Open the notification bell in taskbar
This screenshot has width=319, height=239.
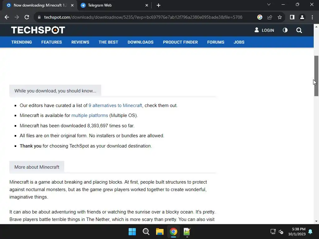(x=311, y=232)
